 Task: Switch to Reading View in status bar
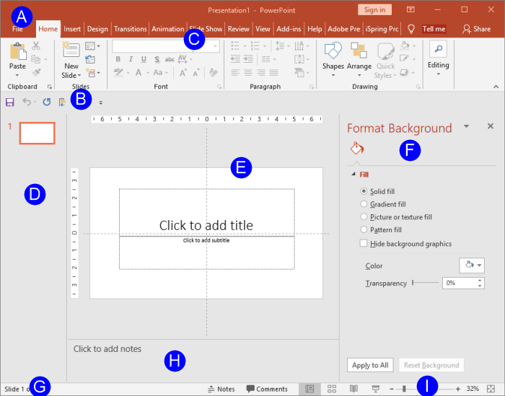(x=353, y=389)
